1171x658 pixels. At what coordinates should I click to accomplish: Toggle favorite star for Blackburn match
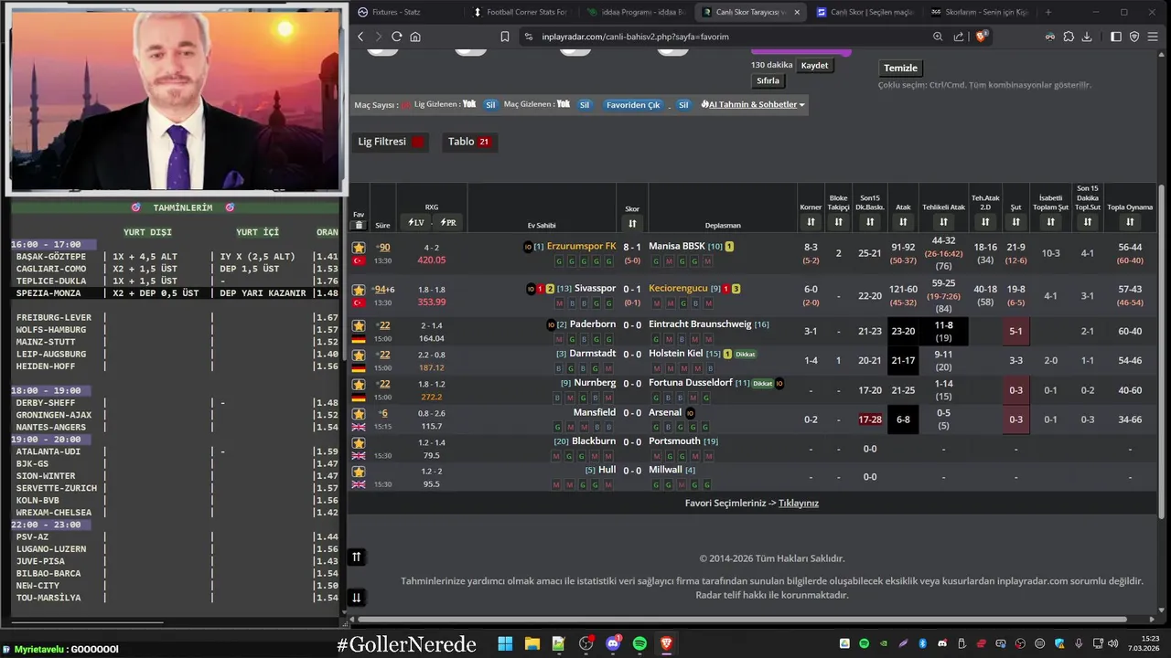point(359,442)
